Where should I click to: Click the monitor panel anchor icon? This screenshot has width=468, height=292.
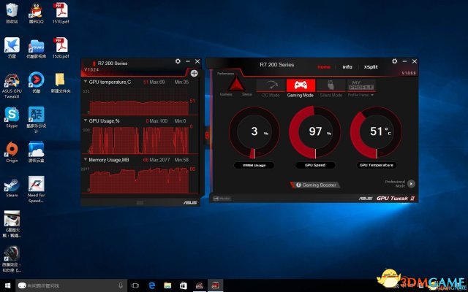pyautogui.click(x=194, y=73)
